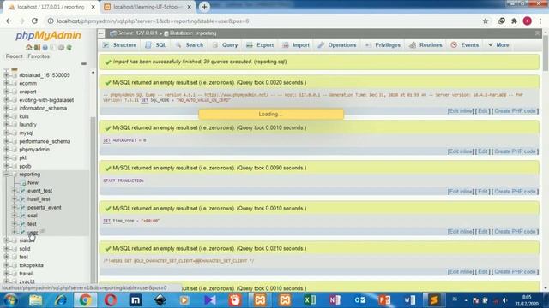
Task: Go back using browser back arrow
Action: pos(9,21)
